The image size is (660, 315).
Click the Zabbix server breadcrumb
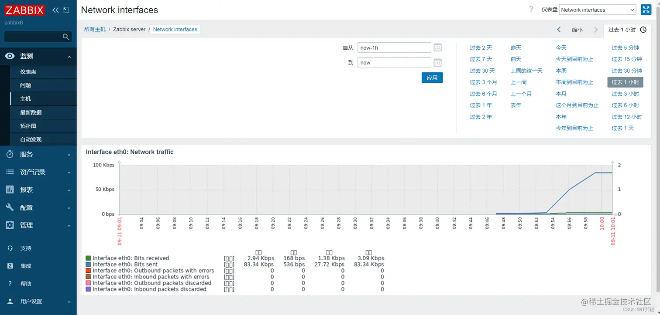[129, 29]
